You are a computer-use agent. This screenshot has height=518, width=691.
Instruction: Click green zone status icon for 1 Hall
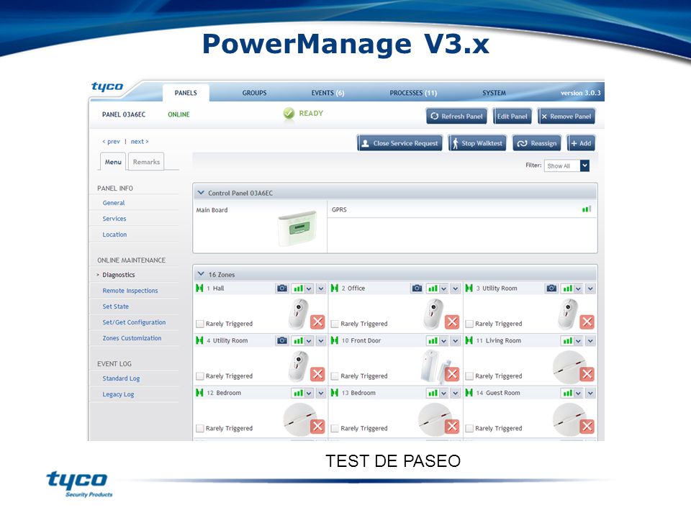(x=199, y=288)
